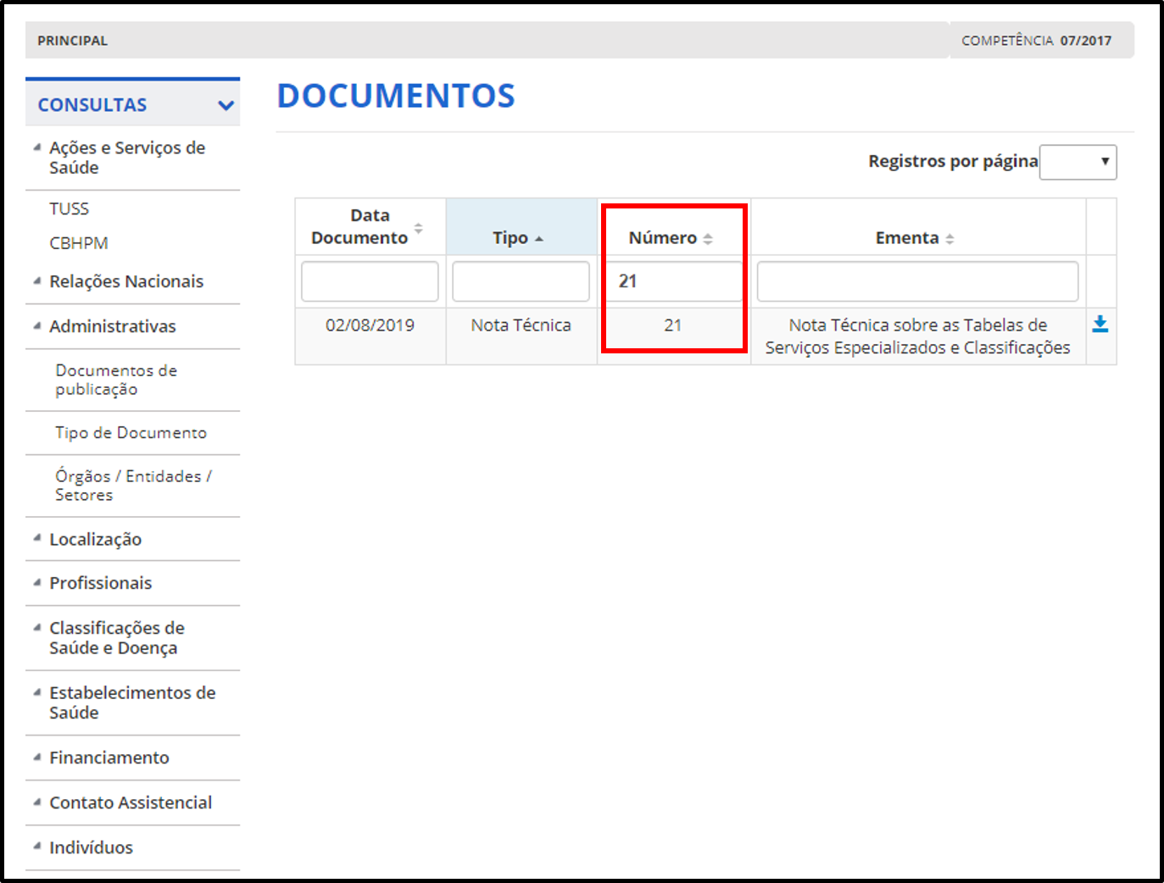Image resolution: width=1164 pixels, height=883 pixels.
Task: Expand Ações e Serviços de Saúde
Action: point(127,158)
